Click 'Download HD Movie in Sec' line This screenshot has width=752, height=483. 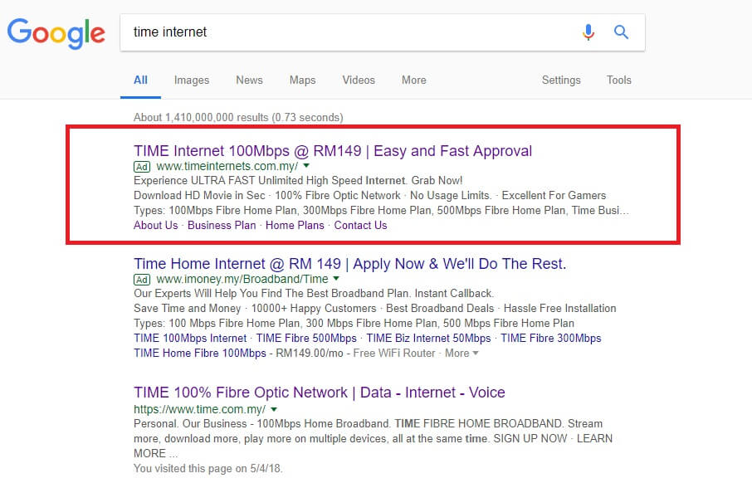369,195
